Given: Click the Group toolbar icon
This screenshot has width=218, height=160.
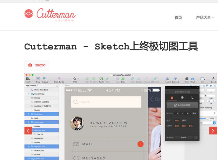Looking at the screenshot, I should 38,79.
